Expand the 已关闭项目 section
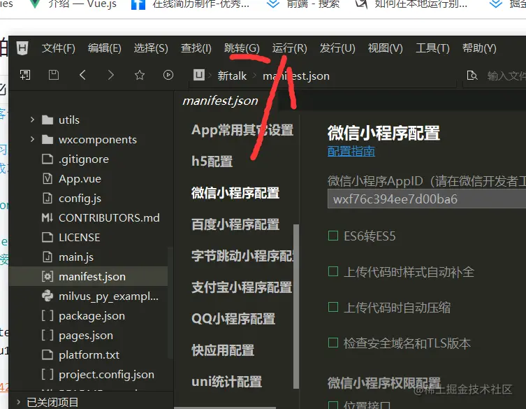 point(18,401)
